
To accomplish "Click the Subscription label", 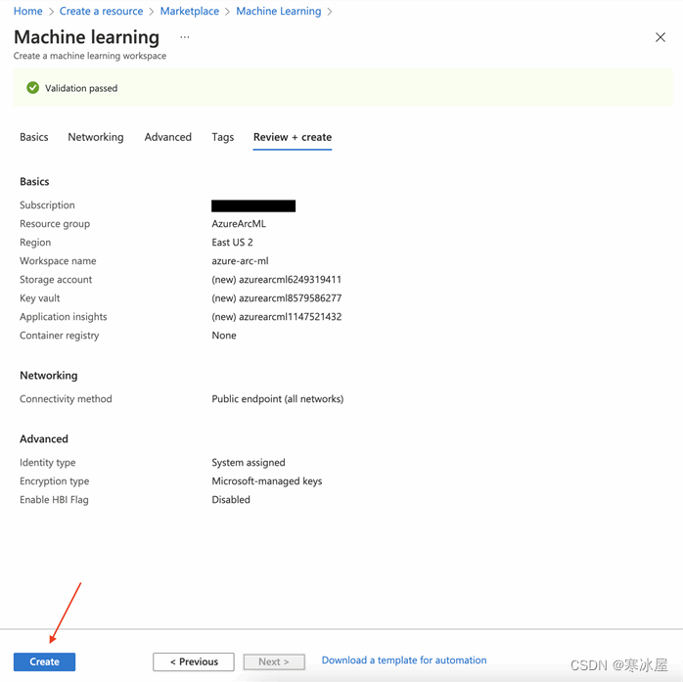I will (47, 205).
